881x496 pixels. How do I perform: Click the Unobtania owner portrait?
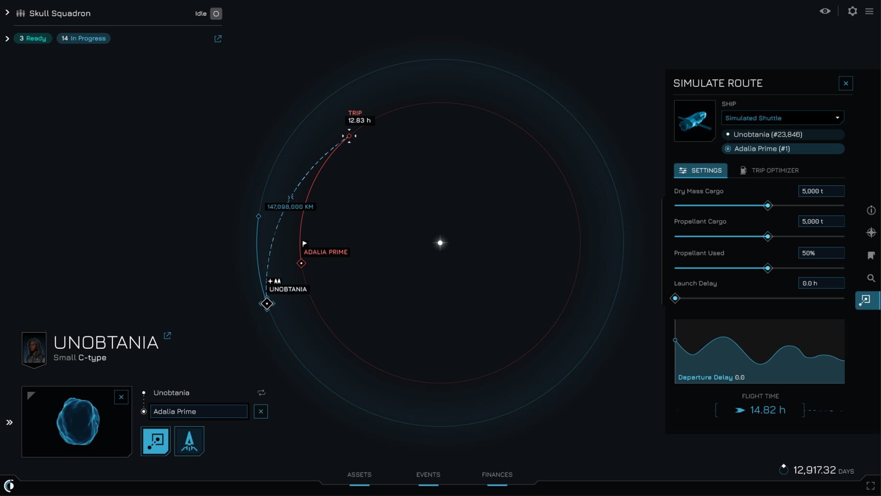34,349
